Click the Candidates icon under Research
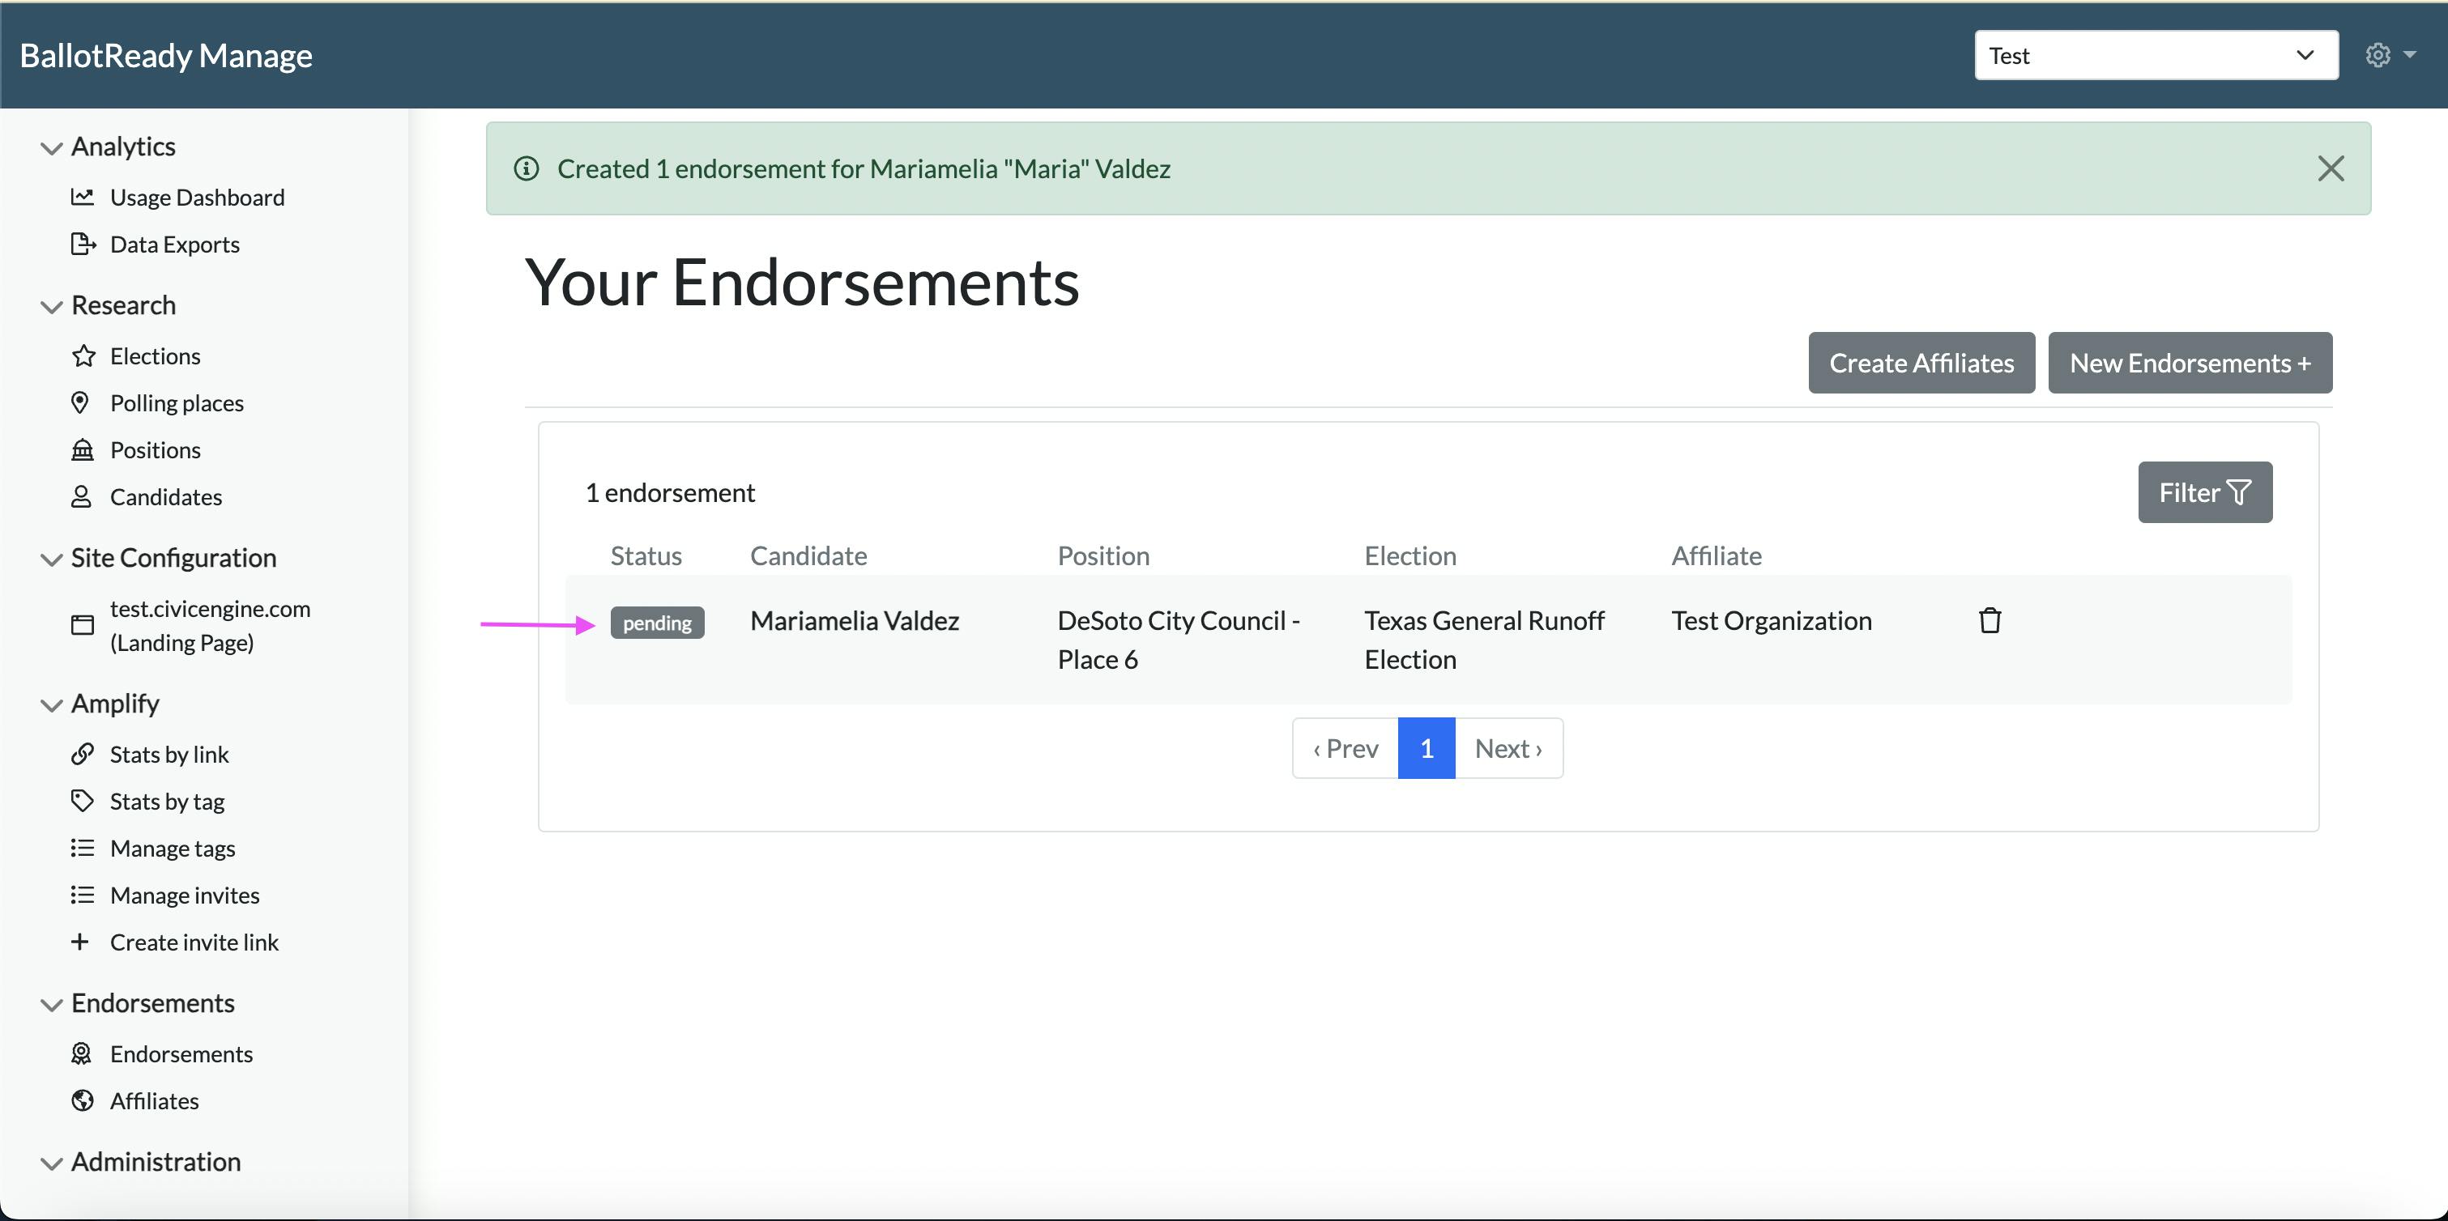 click(x=84, y=495)
